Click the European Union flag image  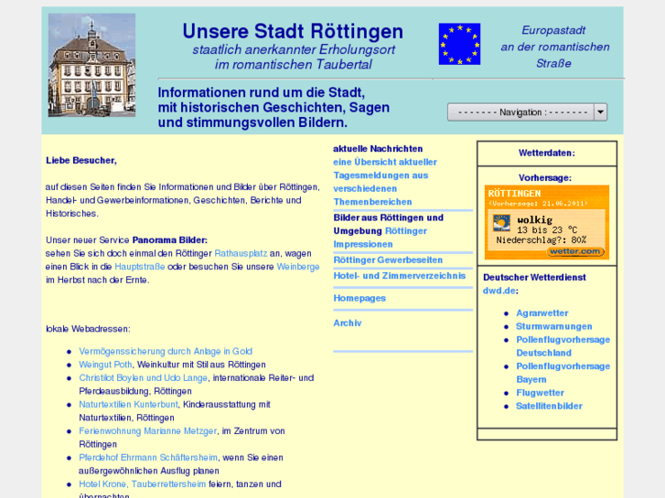[459, 44]
